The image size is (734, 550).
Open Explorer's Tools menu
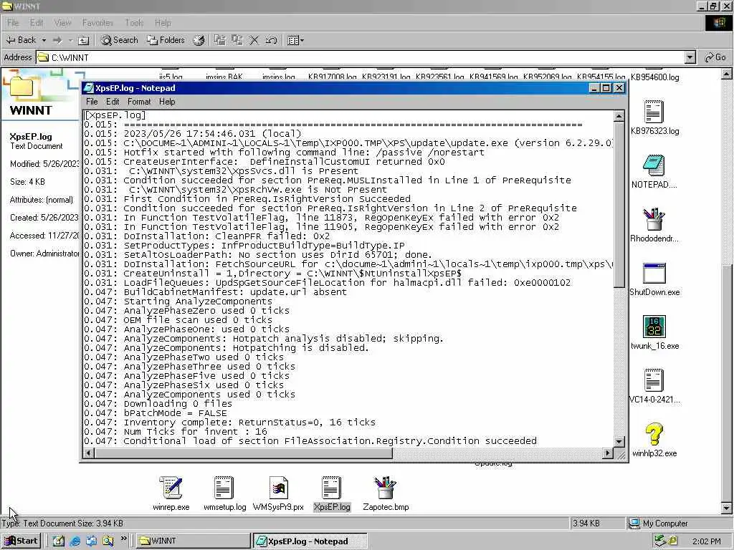pyautogui.click(x=134, y=22)
